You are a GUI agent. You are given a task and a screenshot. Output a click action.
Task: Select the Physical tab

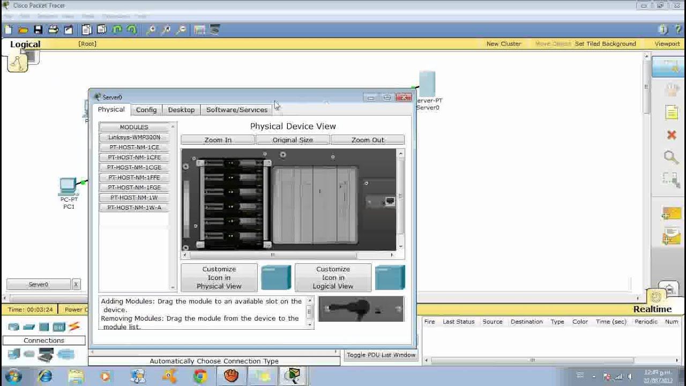[x=111, y=109]
